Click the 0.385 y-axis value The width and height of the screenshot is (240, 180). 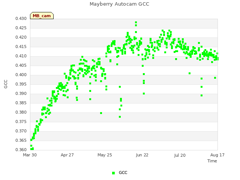click(21, 103)
